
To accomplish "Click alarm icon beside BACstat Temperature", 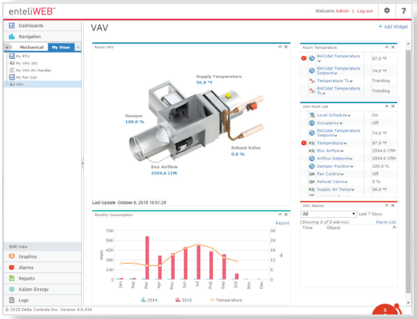I will (x=304, y=58).
